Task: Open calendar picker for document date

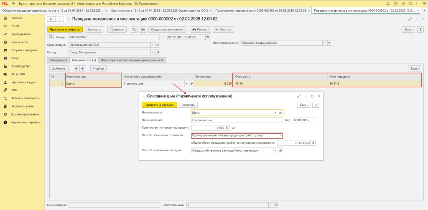Action: click(x=208, y=37)
